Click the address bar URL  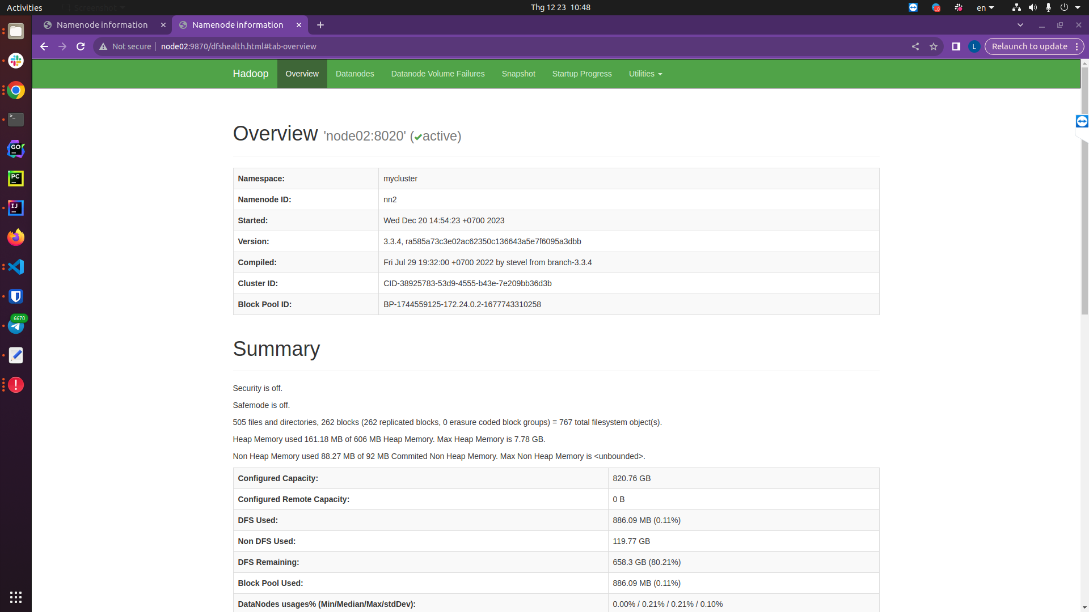point(239,46)
